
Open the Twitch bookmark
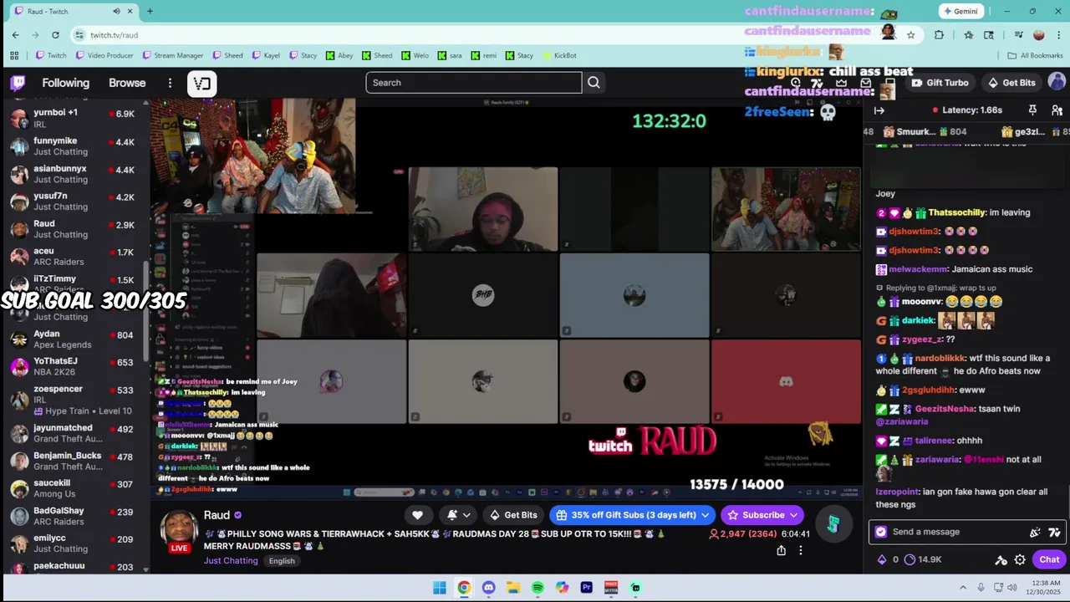pos(50,55)
